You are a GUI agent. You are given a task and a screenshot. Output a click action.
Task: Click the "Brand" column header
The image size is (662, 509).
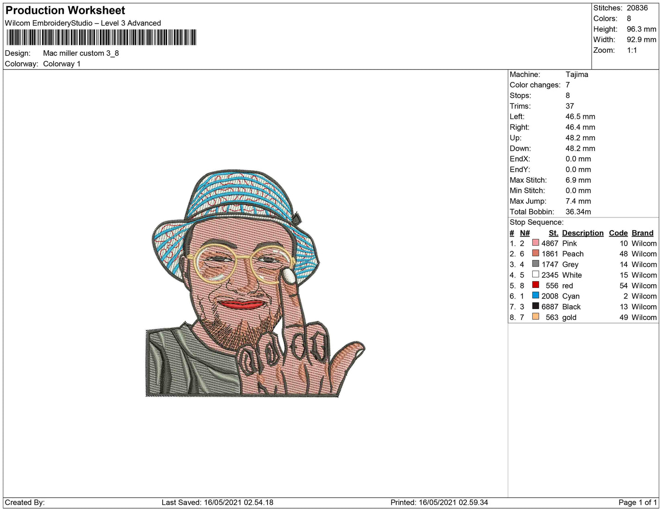(x=642, y=233)
